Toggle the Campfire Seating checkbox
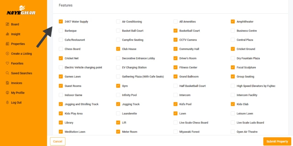Screen dimensions: 293x146 coord(118,40)
